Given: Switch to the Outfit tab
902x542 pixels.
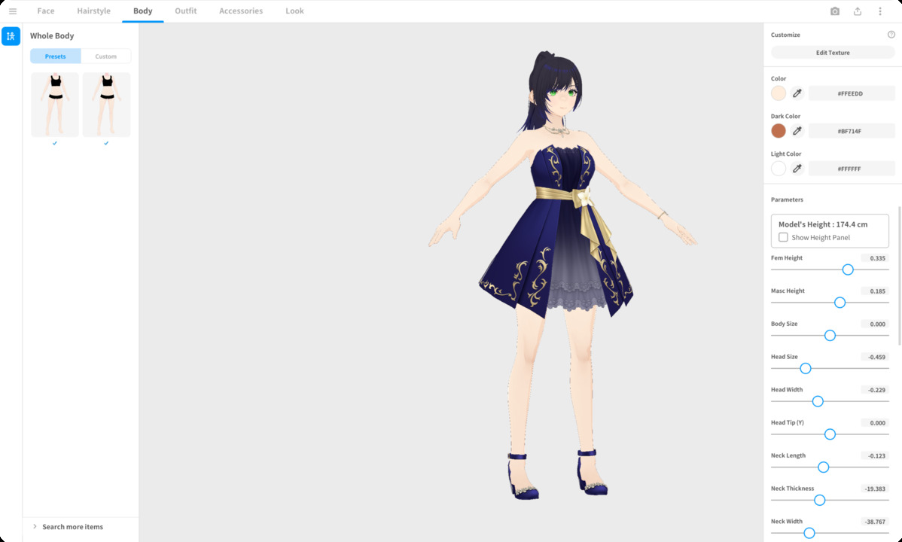Looking at the screenshot, I should (x=186, y=11).
